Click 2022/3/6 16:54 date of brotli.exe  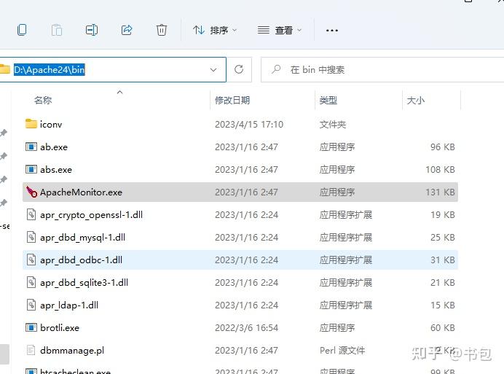[x=246, y=327]
